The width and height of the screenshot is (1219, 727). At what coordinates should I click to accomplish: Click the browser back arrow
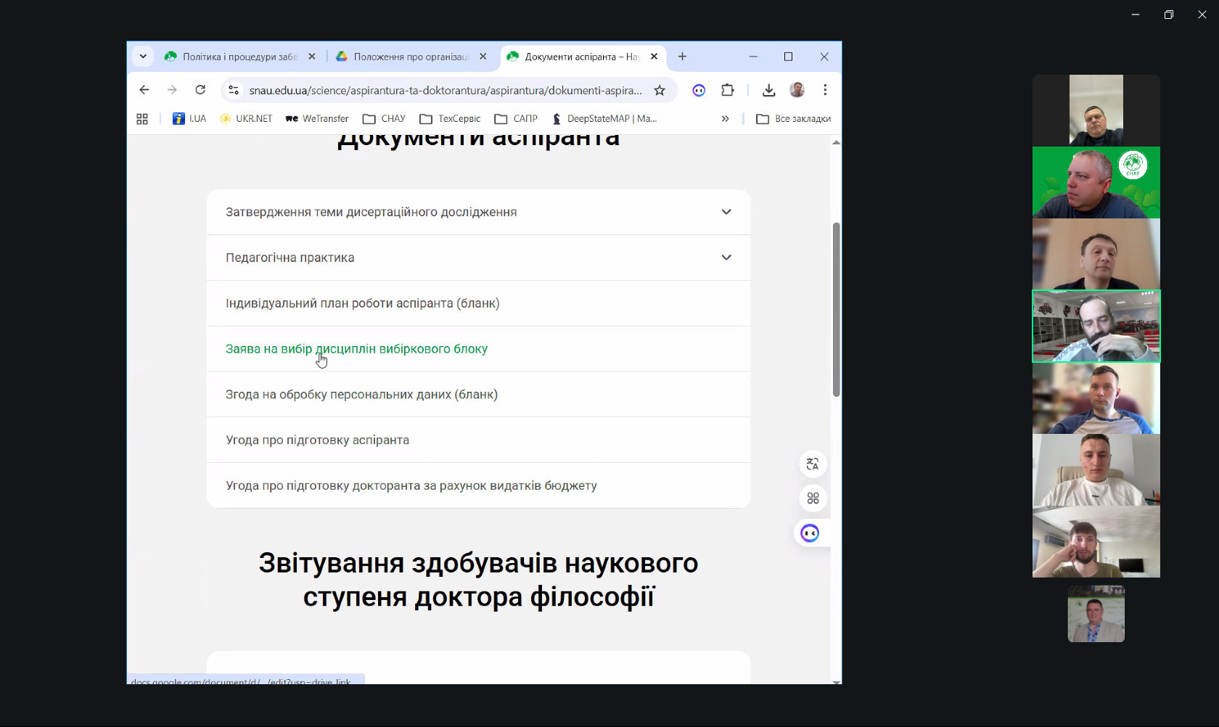click(x=144, y=90)
